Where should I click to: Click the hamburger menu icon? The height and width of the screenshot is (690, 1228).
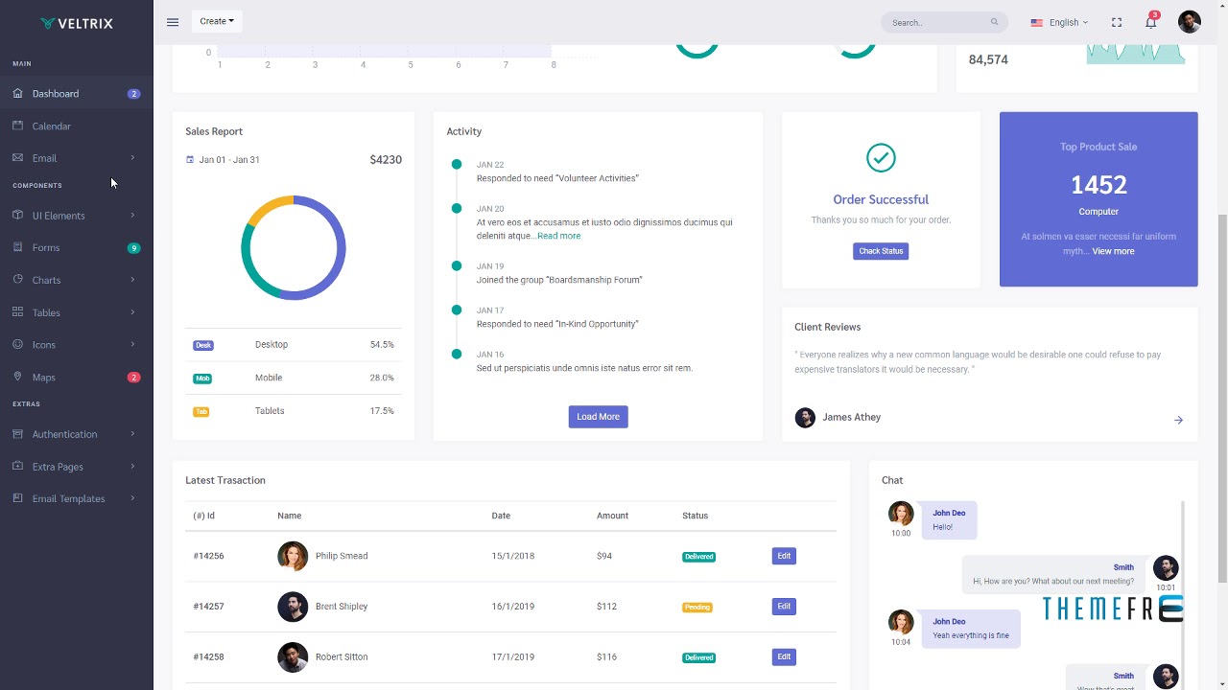tap(173, 22)
